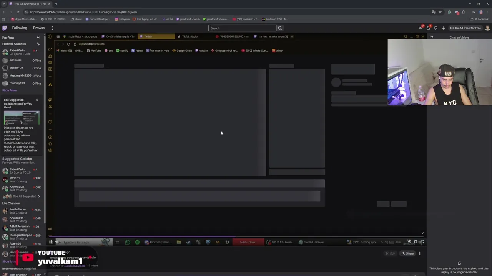Open the Get Bits diamond icon

444,28
